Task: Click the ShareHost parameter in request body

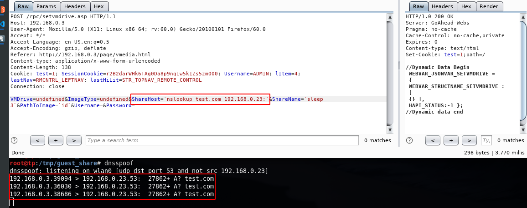Action: click(201, 99)
